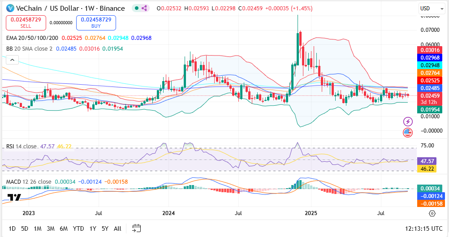Click the blue -0.00124 MACD label
449x237 pixels.
(x=431, y=196)
